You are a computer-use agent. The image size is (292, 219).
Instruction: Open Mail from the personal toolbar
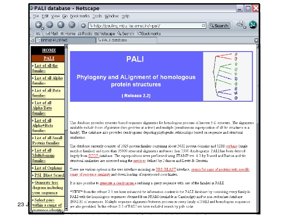(x=52, y=33)
